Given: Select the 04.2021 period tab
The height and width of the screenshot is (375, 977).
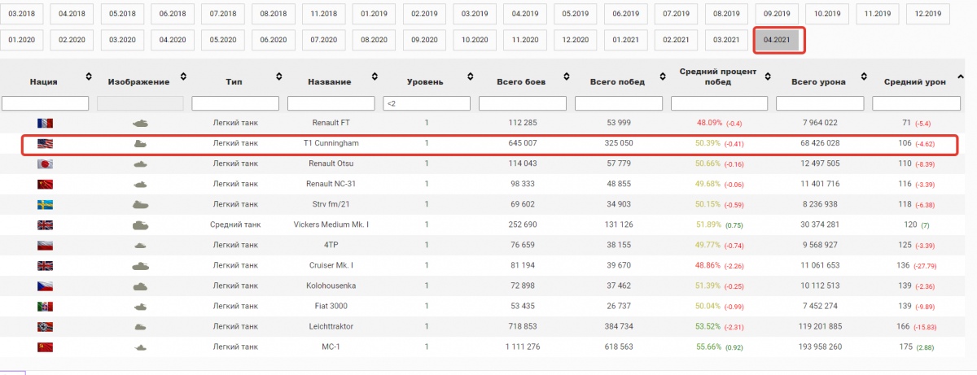Looking at the screenshot, I should pos(779,39).
